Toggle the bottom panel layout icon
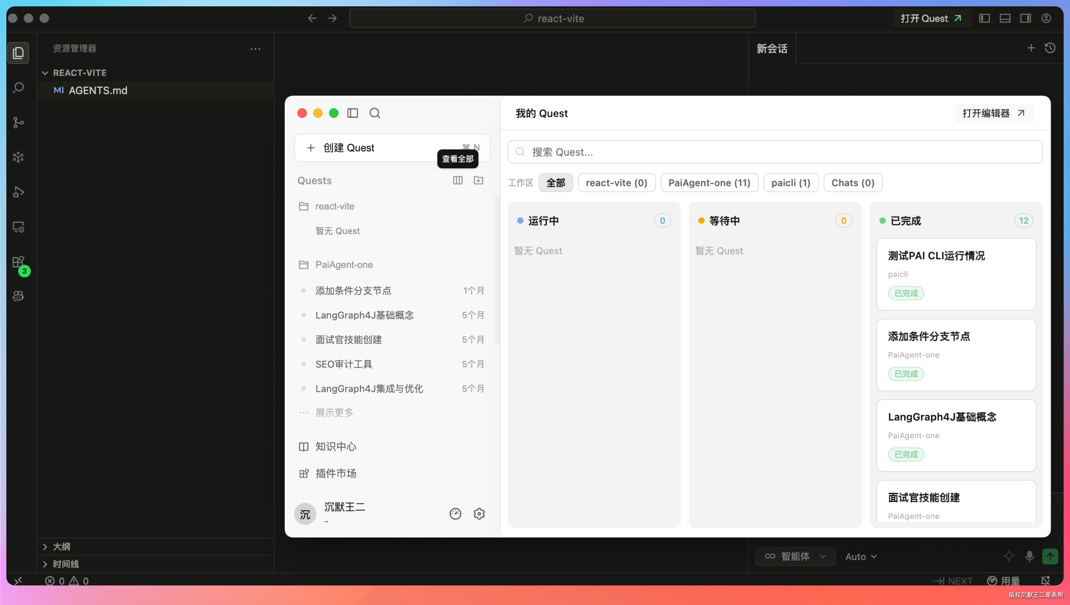This screenshot has width=1070, height=605. 1005,18
